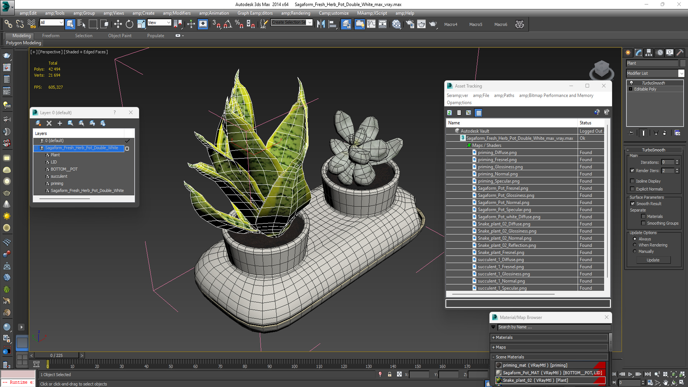Click Table View icon in Asset Tracking
688x387 pixels.
478,113
